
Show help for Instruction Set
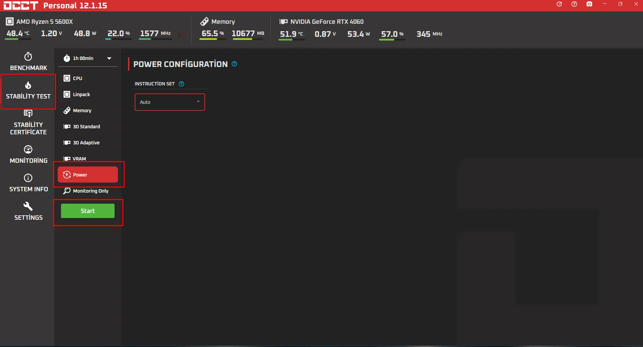[x=182, y=84]
